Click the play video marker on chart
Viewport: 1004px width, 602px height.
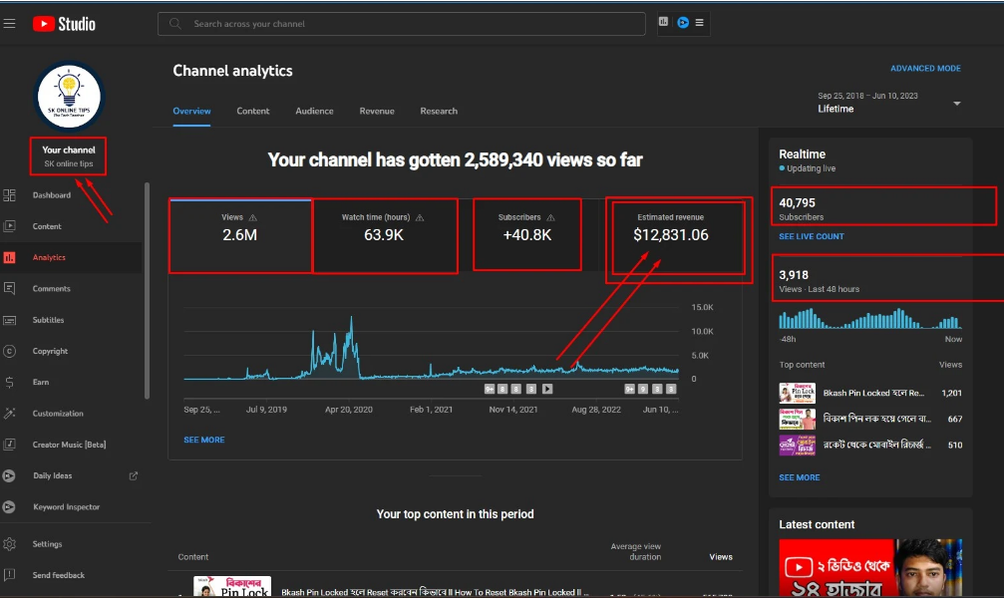547,389
